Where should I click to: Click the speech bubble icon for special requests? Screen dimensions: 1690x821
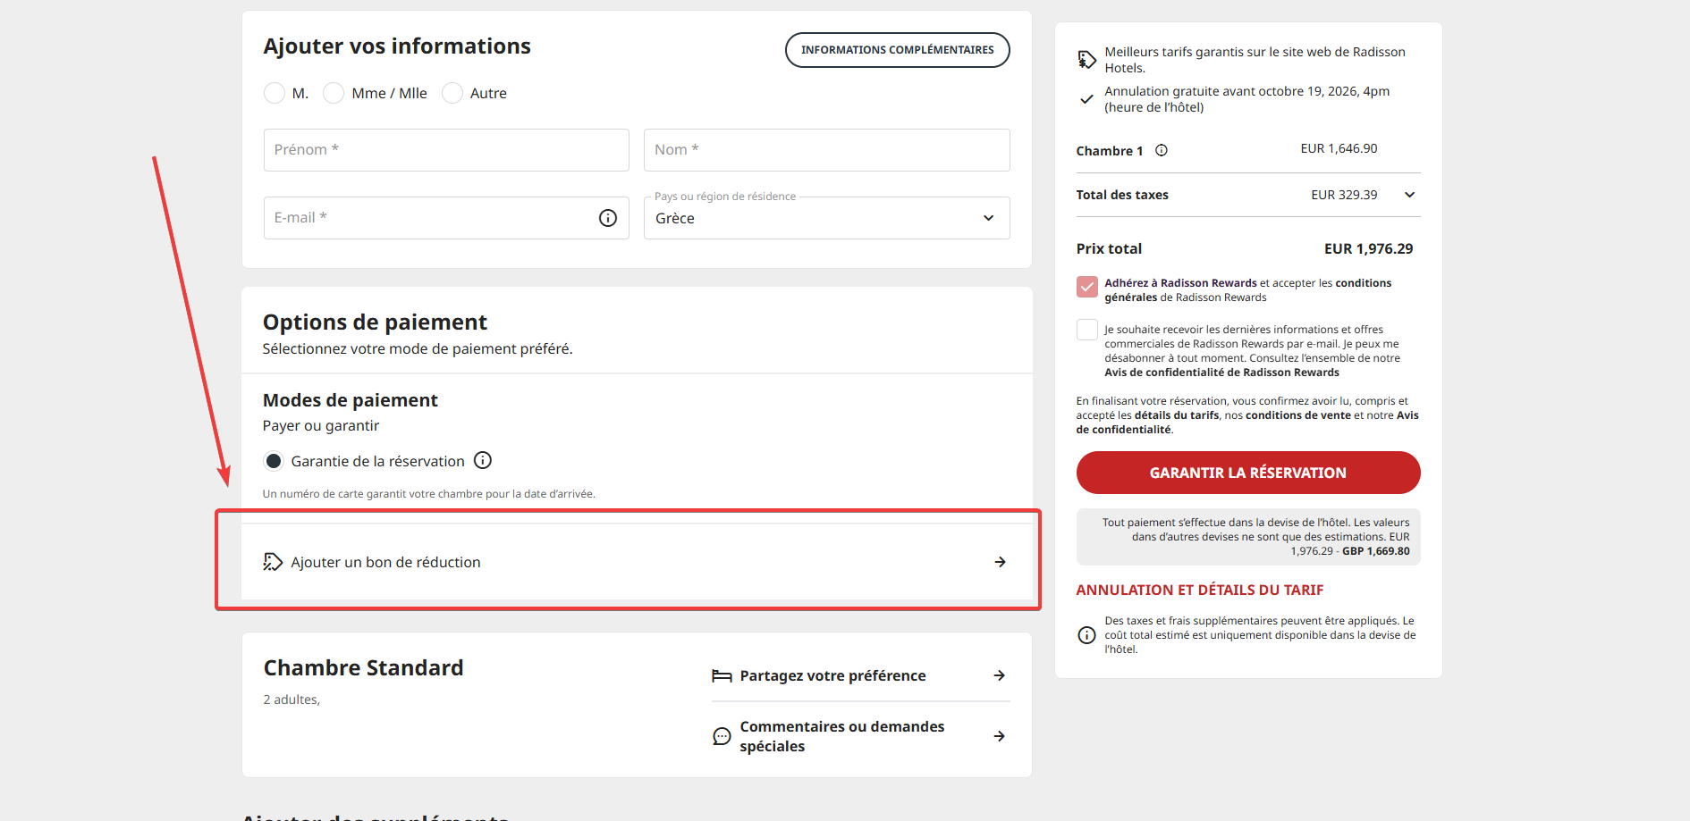click(722, 736)
